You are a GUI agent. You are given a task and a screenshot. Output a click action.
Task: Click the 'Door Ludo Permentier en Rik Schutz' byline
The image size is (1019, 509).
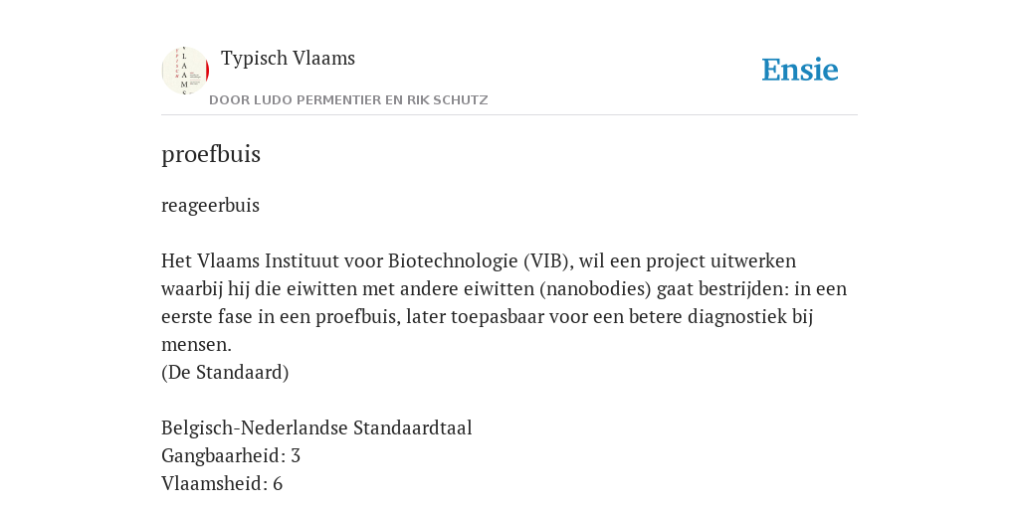click(348, 100)
